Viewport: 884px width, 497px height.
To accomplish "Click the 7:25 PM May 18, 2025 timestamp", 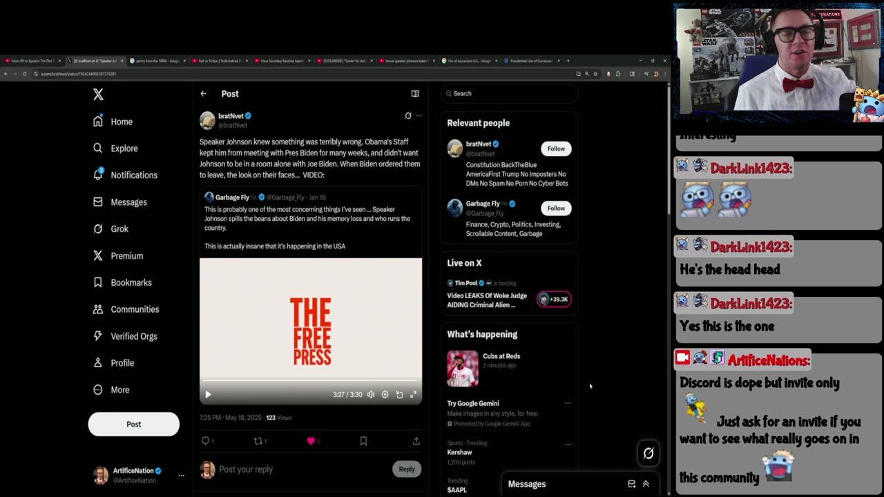I will point(231,418).
